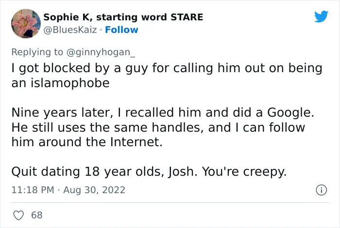Click the 68 likes count
Viewport: 340px width, 228px height.
coord(36,215)
